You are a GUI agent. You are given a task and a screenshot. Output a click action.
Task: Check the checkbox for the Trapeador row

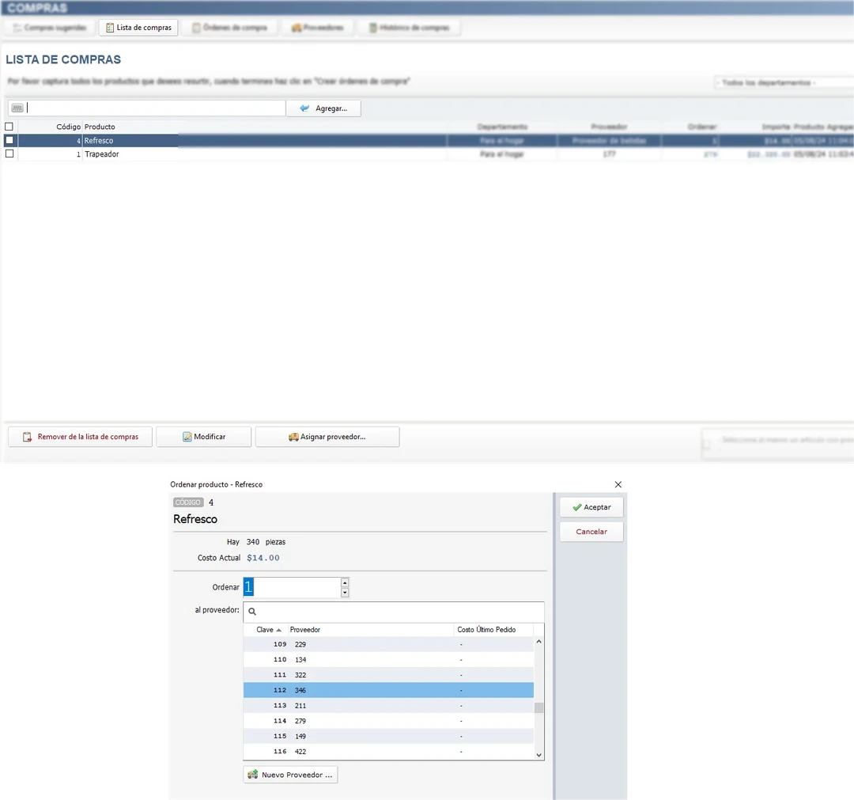[9, 154]
